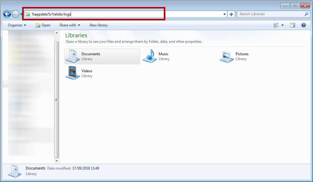Screen dimensions: 313x182
Task: Click the New library button
Action: 99,25
